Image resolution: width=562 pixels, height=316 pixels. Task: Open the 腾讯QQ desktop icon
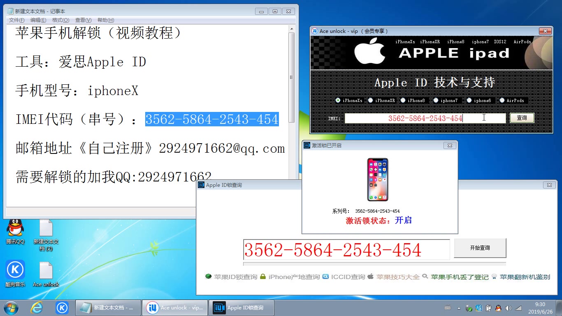tap(15, 232)
